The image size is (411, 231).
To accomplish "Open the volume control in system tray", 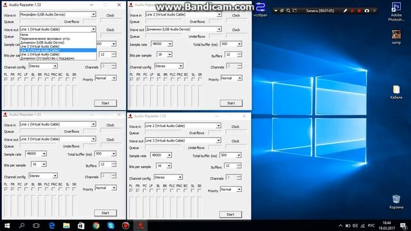I will pyautogui.click(x=355, y=225).
